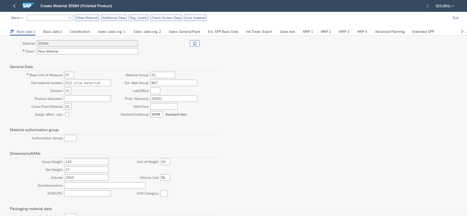The height and width of the screenshot is (216, 467).
Task: Run Check Screen Data
Action: tap(166, 18)
